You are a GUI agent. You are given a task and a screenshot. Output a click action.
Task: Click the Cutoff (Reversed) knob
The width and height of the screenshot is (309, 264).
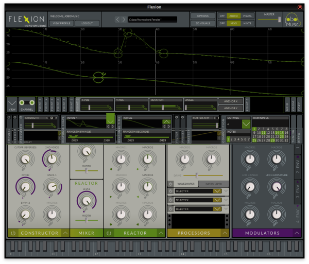click(x=25, y=159)
